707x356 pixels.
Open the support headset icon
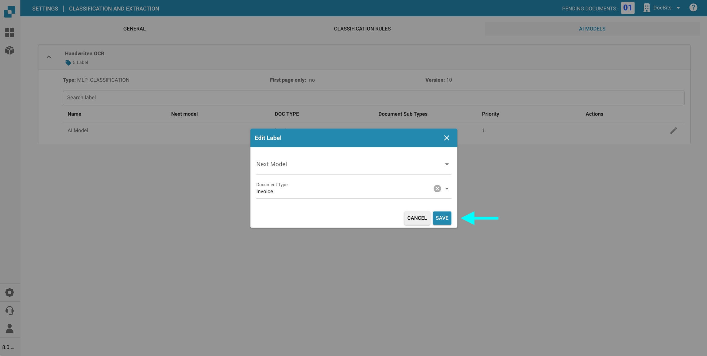pos(10,310)
